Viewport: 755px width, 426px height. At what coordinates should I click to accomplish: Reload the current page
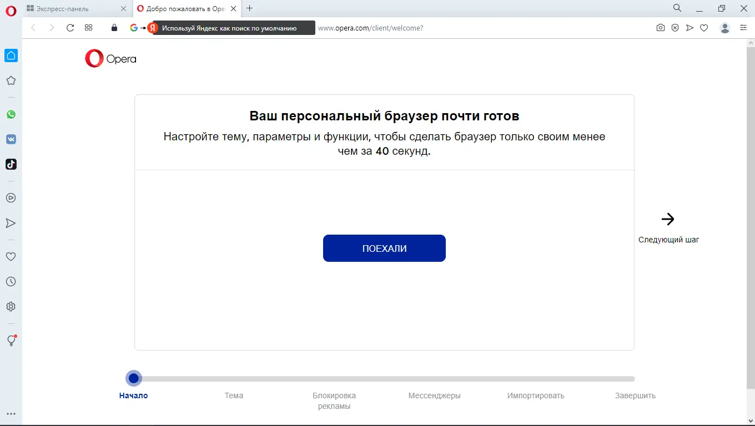pyautogui.click(x=70, y=28)
